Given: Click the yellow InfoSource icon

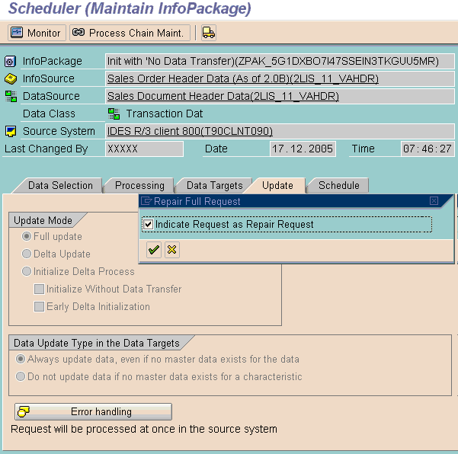Looking at the screenshot, I should pyautogui.click(x=11, y=78).
